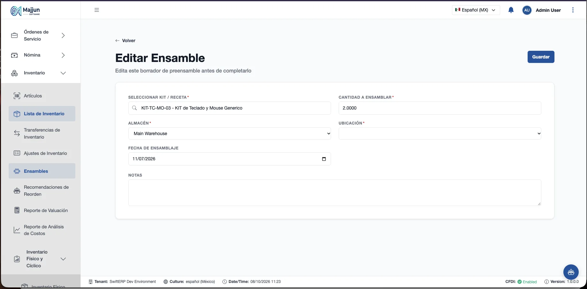Click the Ajustes de Inventario list icon
Screen dimensions: 587x289
pos(17,153)
